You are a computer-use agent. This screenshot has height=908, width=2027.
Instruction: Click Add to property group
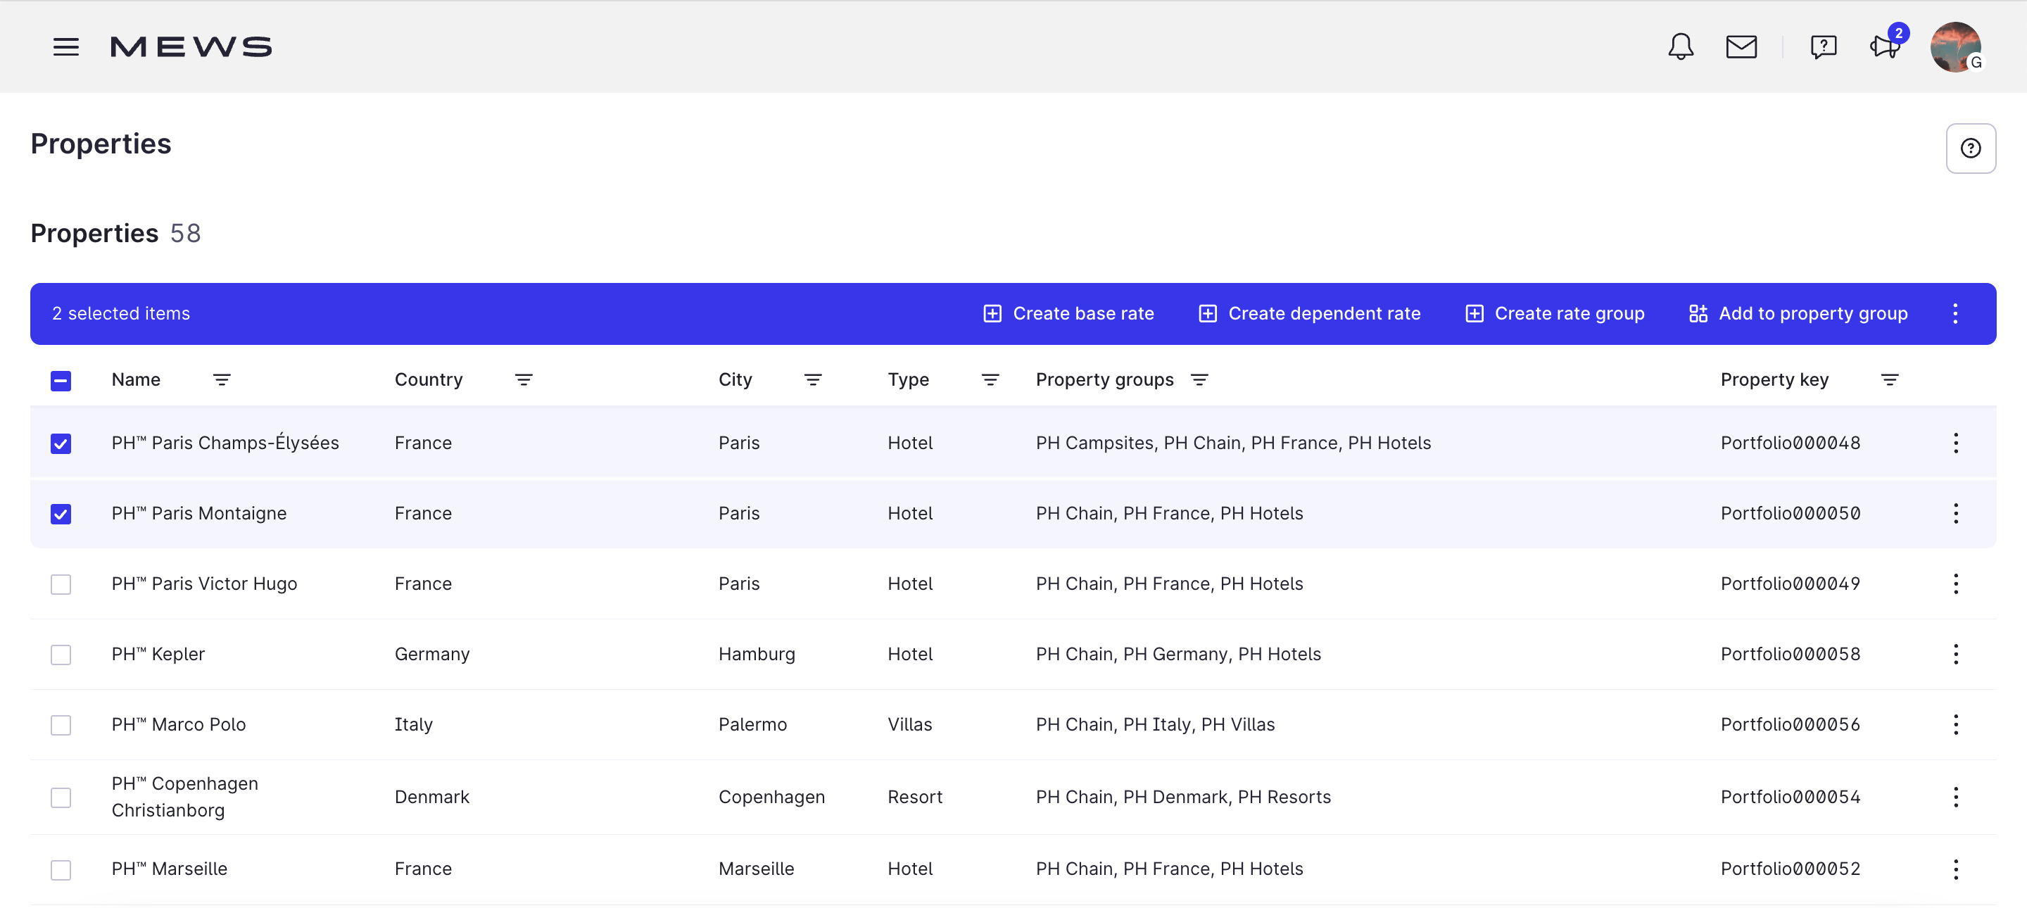[x=1798, y=314]
